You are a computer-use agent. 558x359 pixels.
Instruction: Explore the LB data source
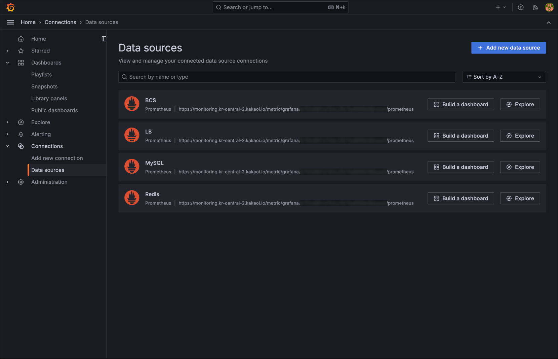tap(520, 136)
